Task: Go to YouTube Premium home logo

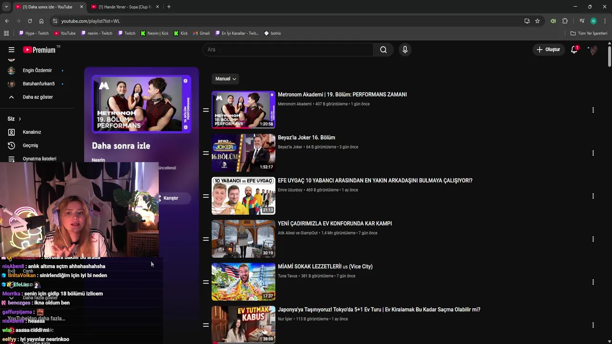Action: click(x=40, y=50)
